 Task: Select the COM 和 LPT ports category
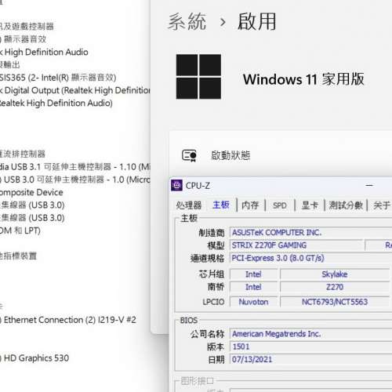click(20, 230)
